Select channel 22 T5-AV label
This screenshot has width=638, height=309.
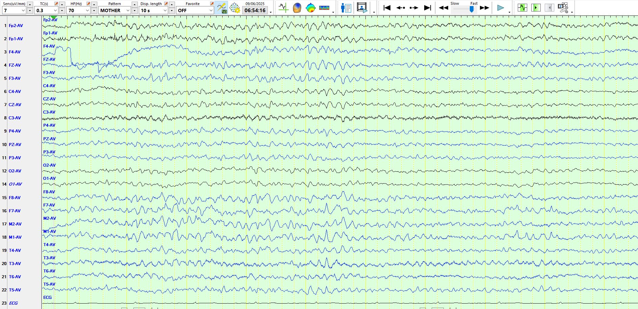point(15,290)
